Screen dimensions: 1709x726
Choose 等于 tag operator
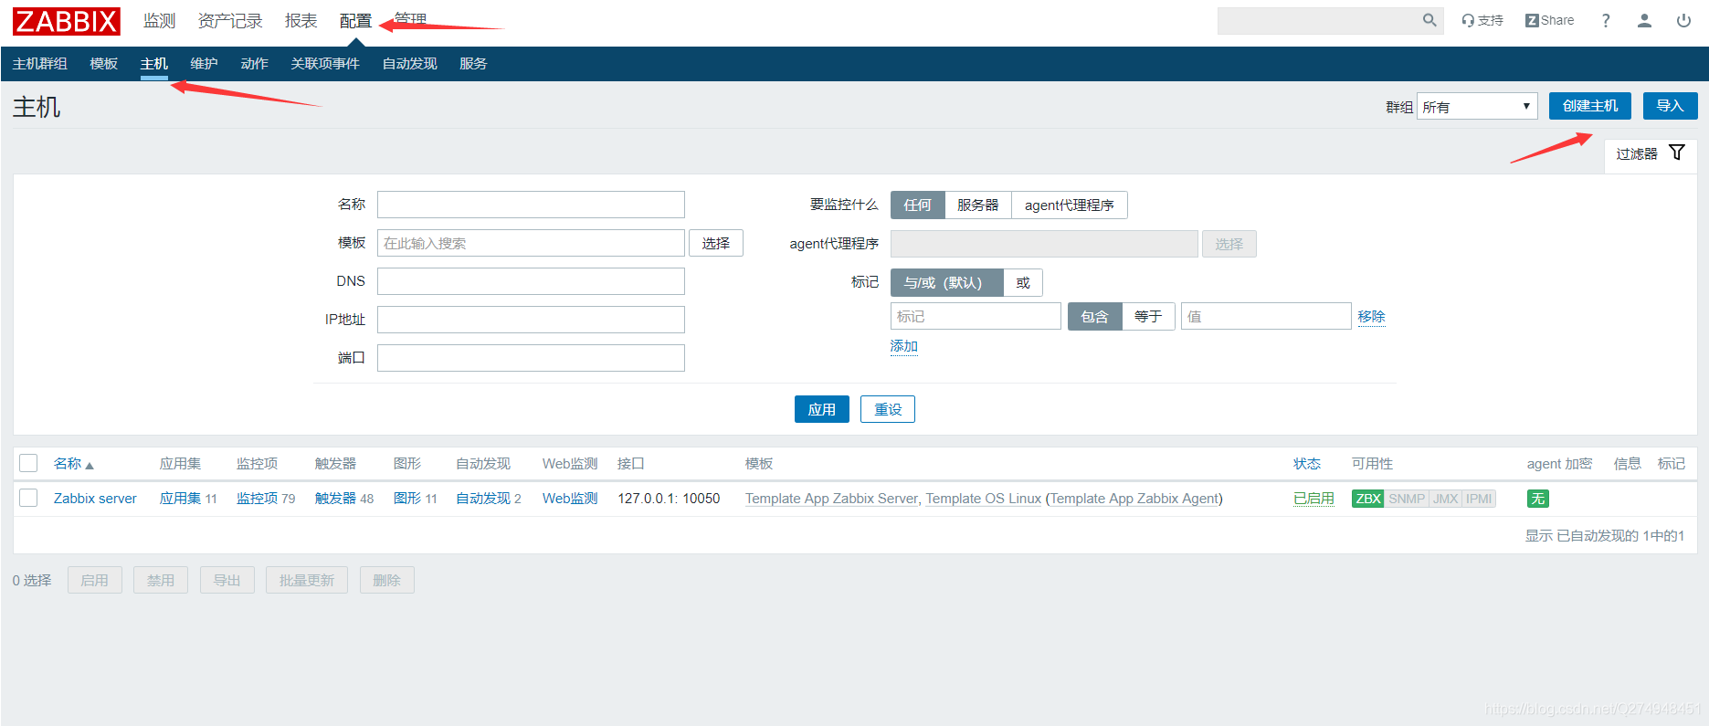pos(1148,317)
